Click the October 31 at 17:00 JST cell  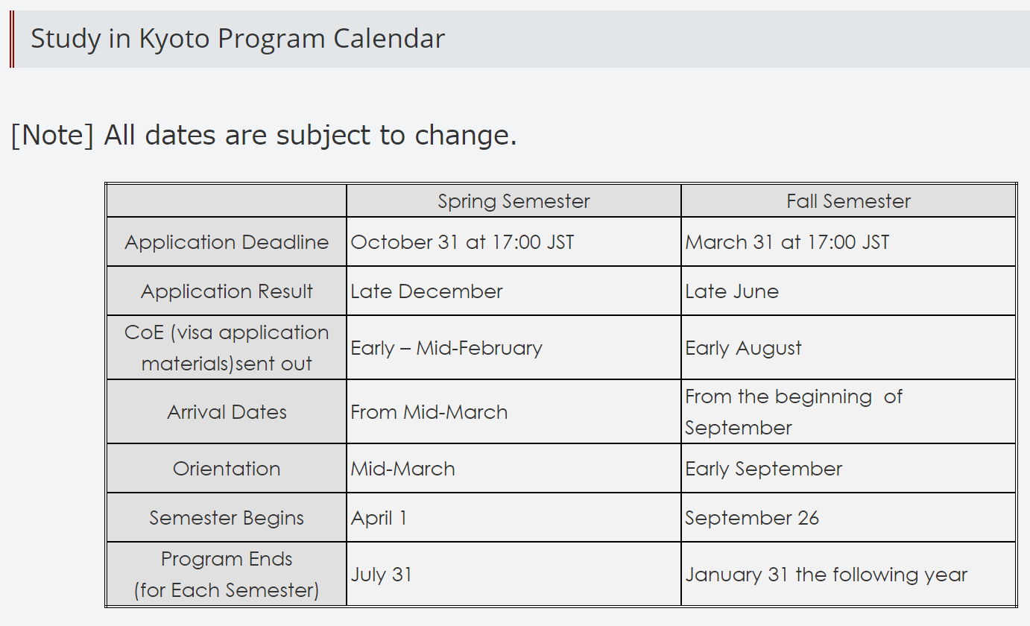click(514, 242)
